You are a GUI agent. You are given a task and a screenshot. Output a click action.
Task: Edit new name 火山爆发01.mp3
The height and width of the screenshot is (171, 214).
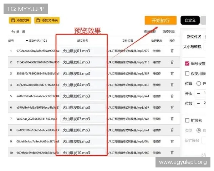83,51
